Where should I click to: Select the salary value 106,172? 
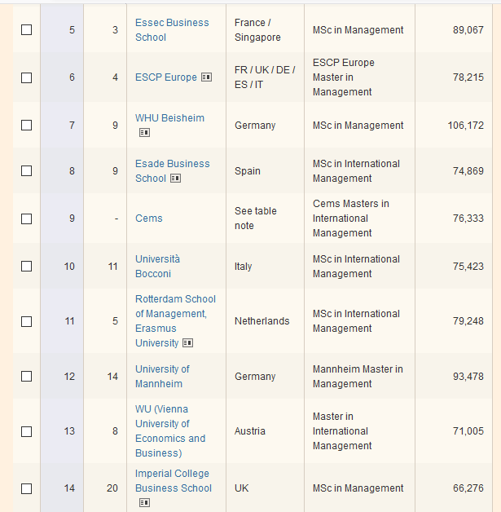pyautogui.click(x=465, y=125)
